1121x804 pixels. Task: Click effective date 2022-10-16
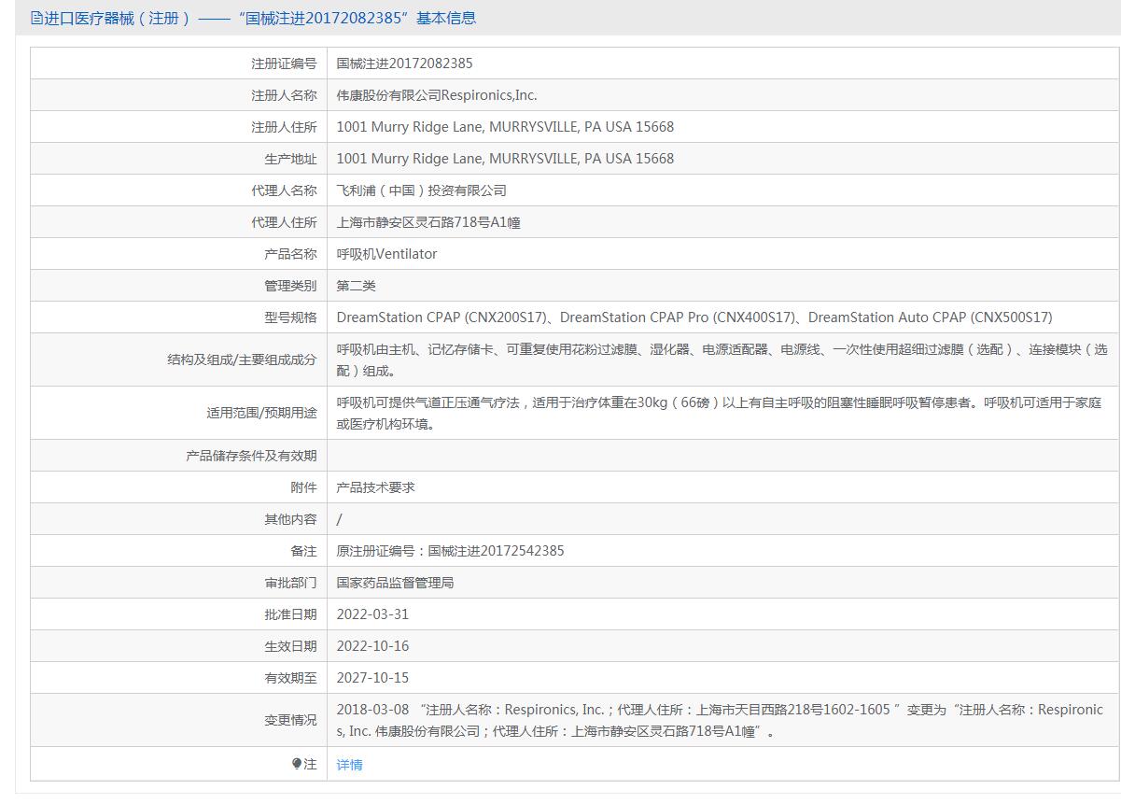click(x=372, y=646)
